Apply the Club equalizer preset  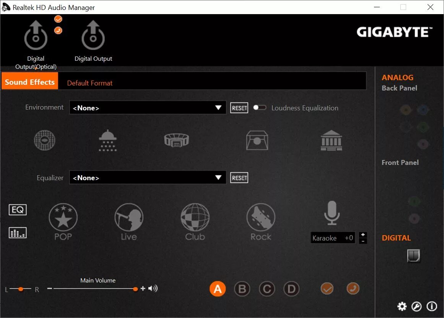tap(195, 222)
